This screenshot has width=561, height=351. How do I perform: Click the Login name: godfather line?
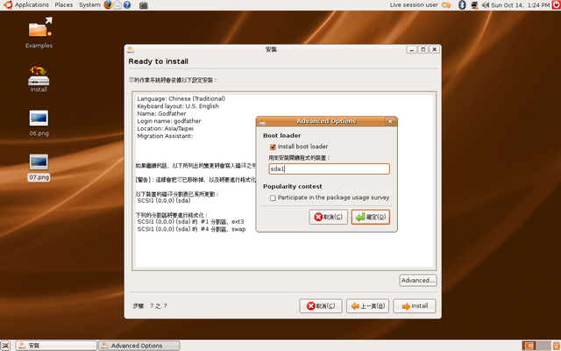169,121
